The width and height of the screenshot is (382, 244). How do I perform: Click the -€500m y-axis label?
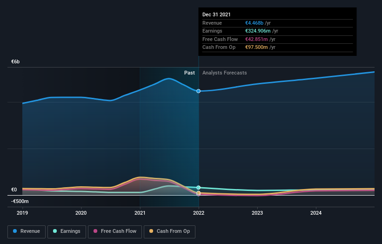pos(20,201)
